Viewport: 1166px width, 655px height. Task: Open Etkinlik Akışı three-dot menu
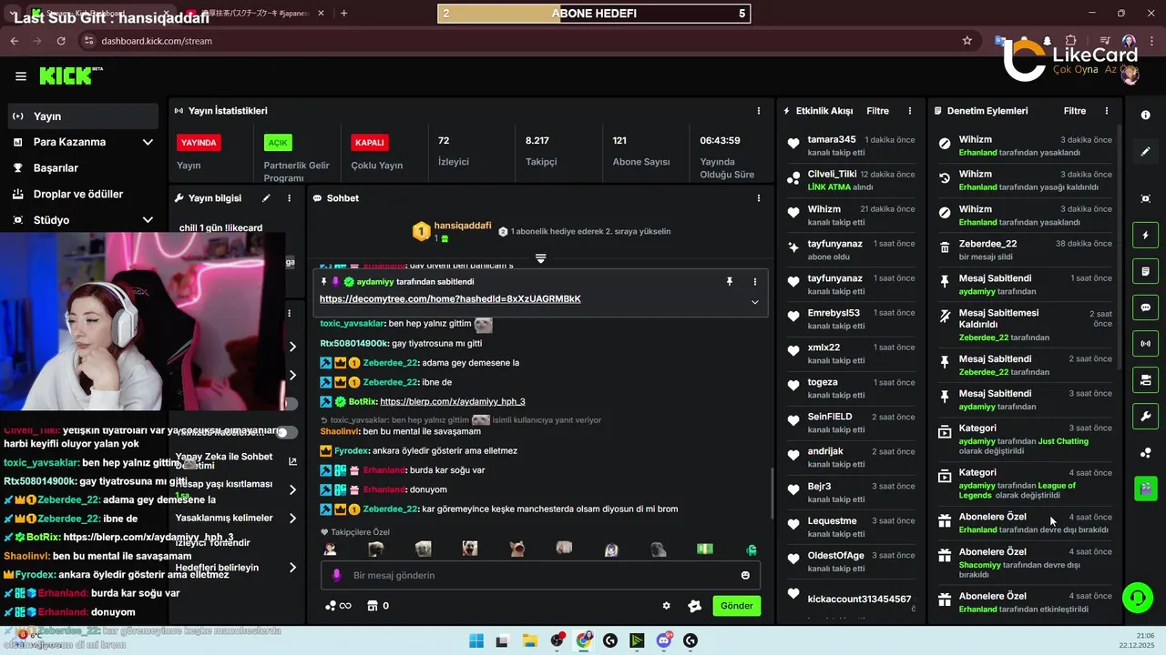point(909,111)
